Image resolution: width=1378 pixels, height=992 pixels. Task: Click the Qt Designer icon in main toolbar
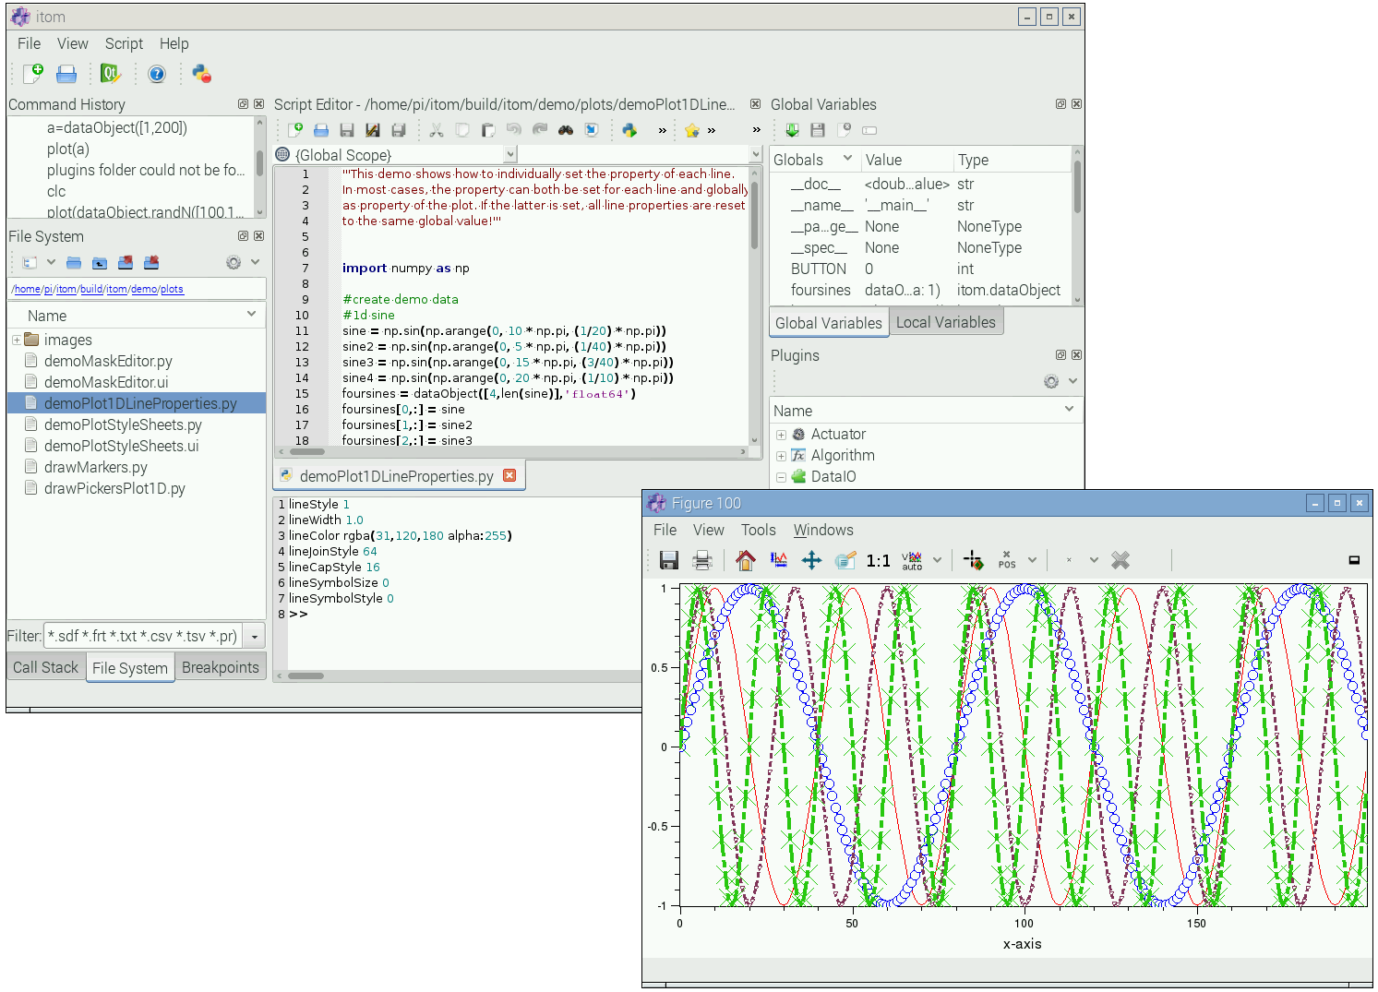(x=111, y=74)
